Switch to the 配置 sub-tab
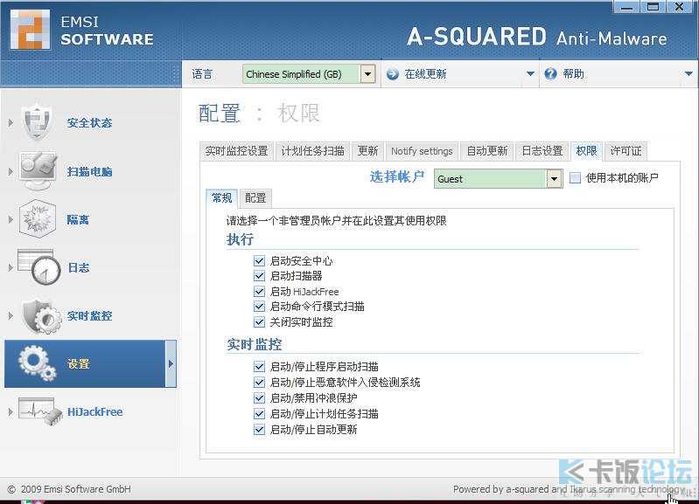 [x=255, y=198]
